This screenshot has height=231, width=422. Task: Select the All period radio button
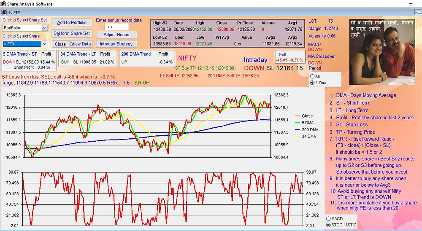312,76
